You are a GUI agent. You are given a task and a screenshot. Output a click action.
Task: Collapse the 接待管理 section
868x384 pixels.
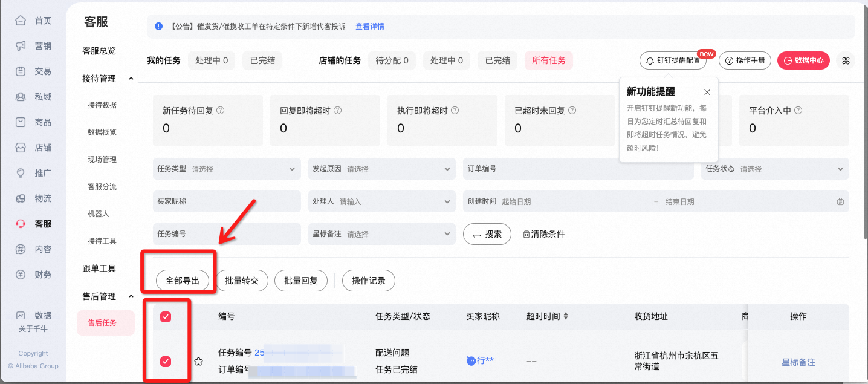point(131,79)
